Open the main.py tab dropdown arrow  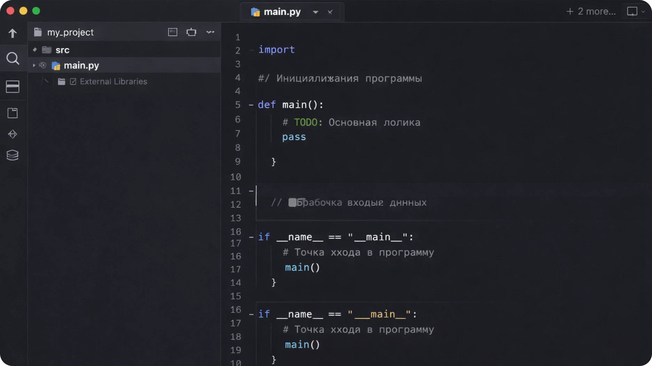pyautogui.click(x=316, y=12)
